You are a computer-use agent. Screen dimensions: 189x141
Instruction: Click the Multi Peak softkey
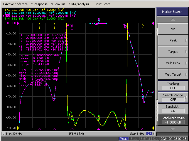[173, 63]
